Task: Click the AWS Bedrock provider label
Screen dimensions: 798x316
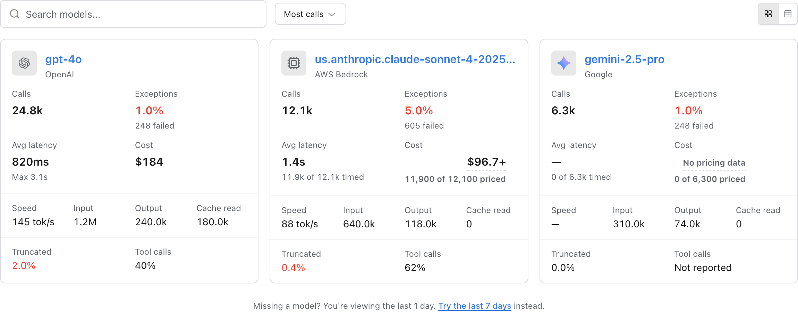Action: click(x=341, y=74)
